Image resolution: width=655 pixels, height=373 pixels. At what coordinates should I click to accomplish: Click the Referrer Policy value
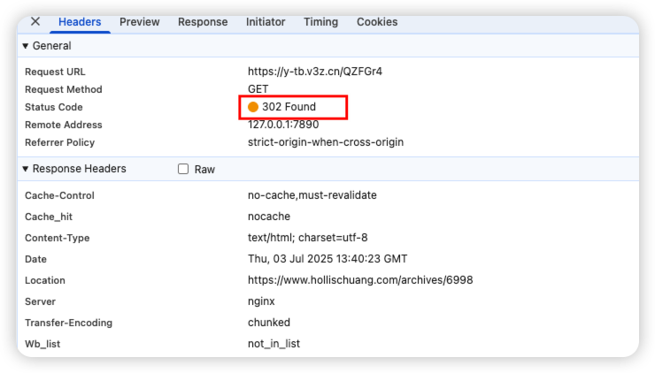(326, 142)
